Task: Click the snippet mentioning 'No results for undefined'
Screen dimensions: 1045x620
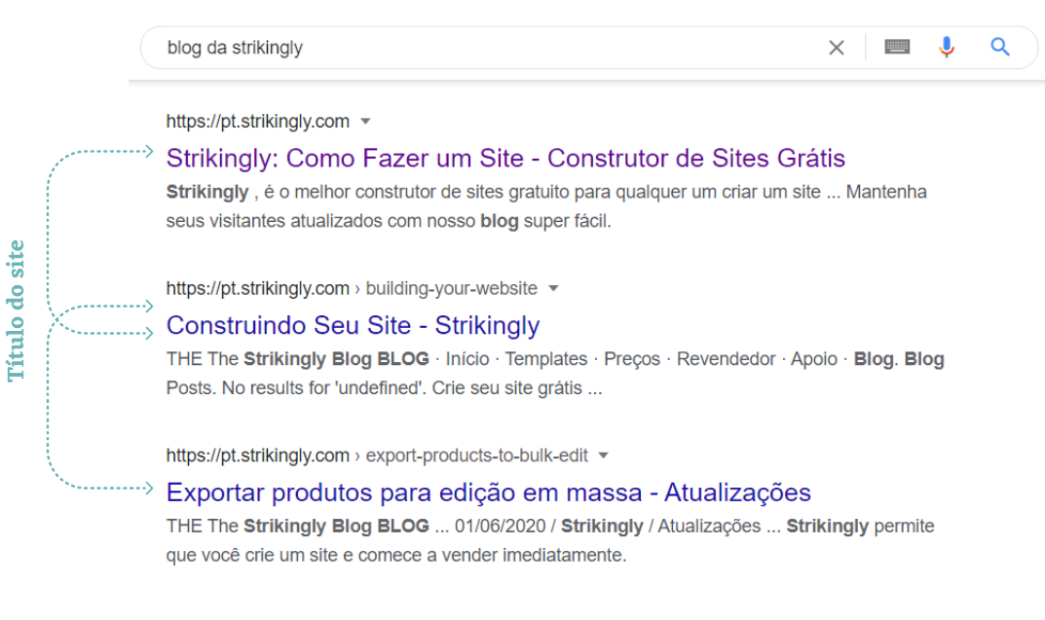Action: [x=555, y=374]
